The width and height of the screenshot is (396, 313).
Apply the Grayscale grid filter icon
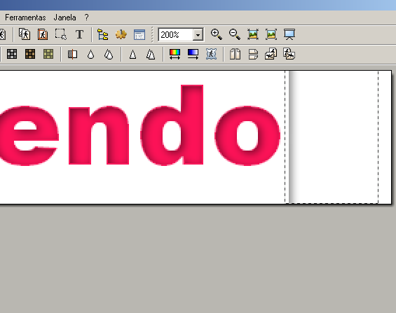click(12, 54)
